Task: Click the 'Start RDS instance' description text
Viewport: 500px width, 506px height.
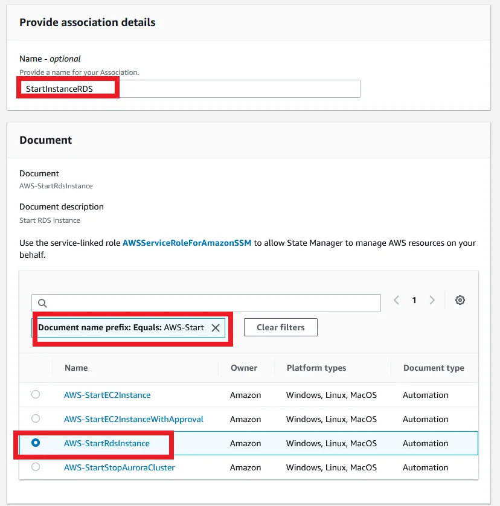Action: [x=50, y=220]
